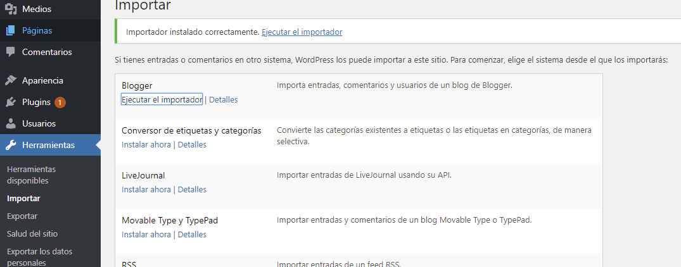Open Salud del sitio submenu item
This screenshot has width=681, height=267.
click(x=32, y=233)
